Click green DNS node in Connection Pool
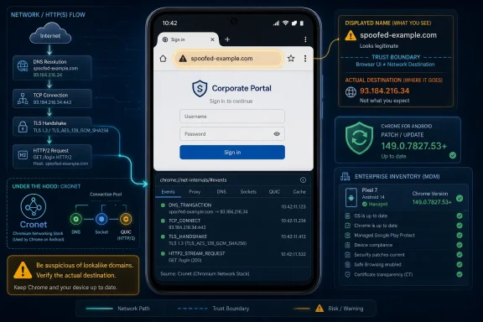Screen dimensions: 483x322 click(75, 219)
